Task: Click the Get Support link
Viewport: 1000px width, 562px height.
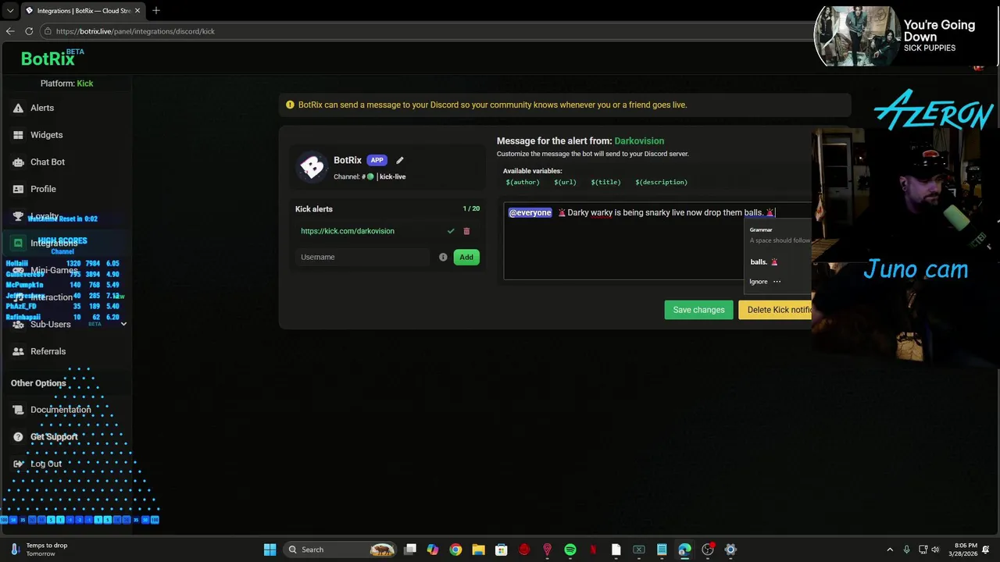Action: point(54,436)
